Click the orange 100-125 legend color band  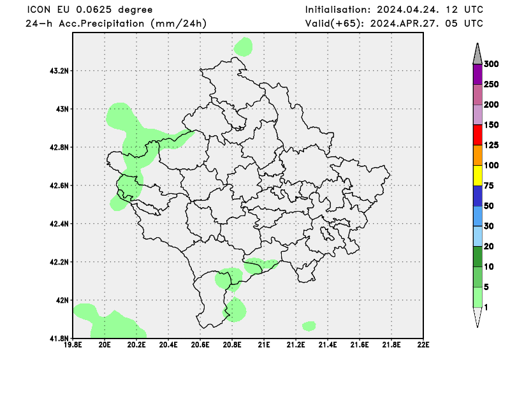point(477,155)
